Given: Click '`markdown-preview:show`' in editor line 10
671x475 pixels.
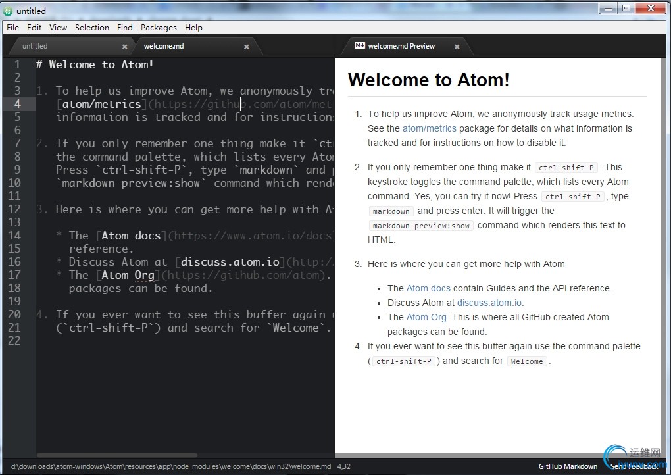Looking at the screenshot, I should 132,183.
